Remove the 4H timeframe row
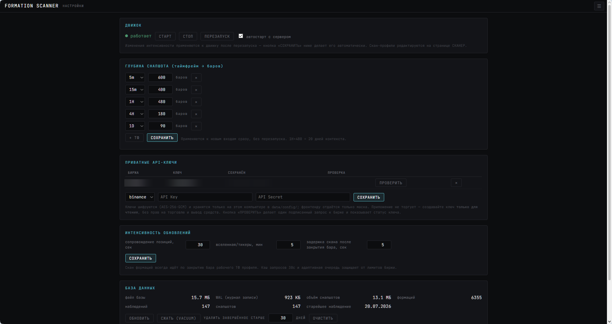Viewport: 612px width, 324px height. click(x=196, y=114)
